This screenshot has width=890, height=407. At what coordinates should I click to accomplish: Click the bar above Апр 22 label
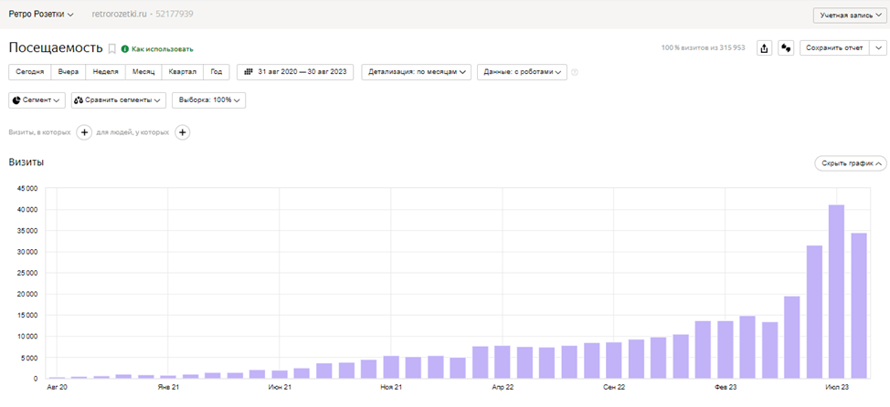point(503,361)
